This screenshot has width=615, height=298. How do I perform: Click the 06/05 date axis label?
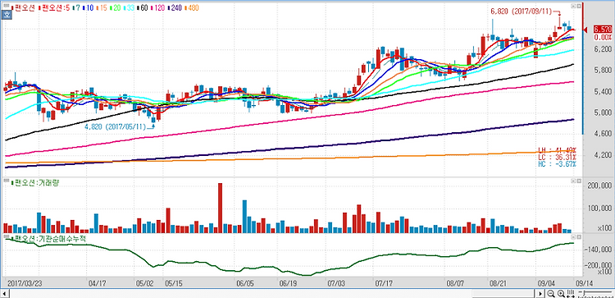coord(245,283)
